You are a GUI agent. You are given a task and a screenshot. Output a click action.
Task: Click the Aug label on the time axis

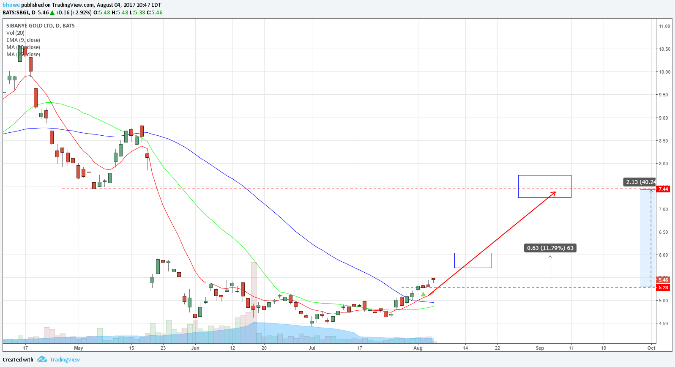tap(418, 348)
